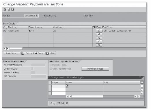This screenshot has width=151, height=109.
Task: Close dialog via title bar corner icon
Action: 140,77
